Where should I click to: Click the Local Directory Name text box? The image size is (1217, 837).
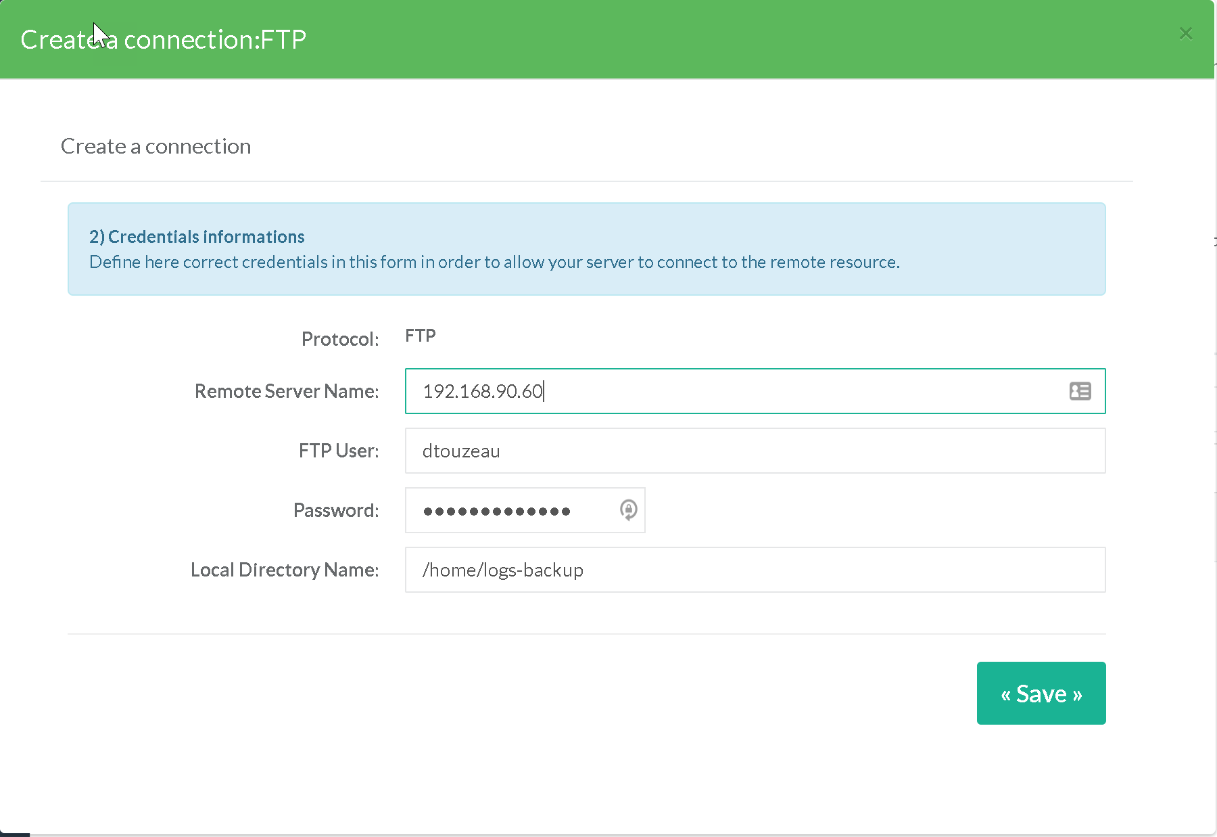click(755, 570)
